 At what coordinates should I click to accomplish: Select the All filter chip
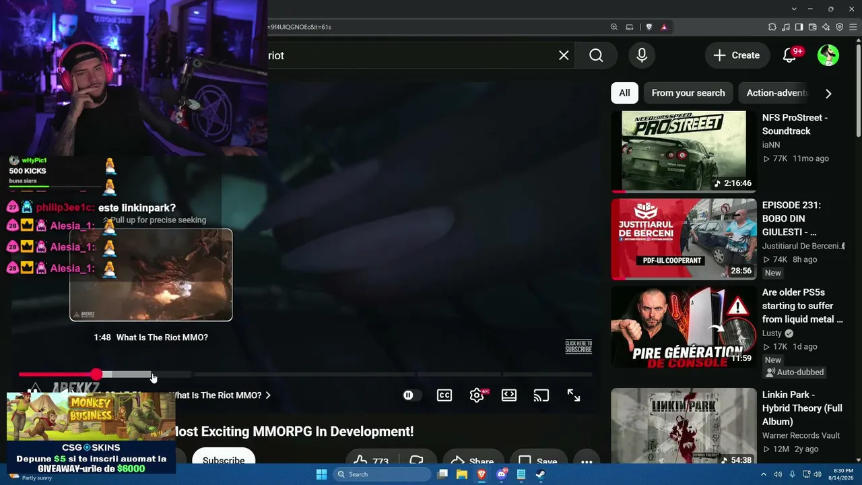(x=624, y=93)
